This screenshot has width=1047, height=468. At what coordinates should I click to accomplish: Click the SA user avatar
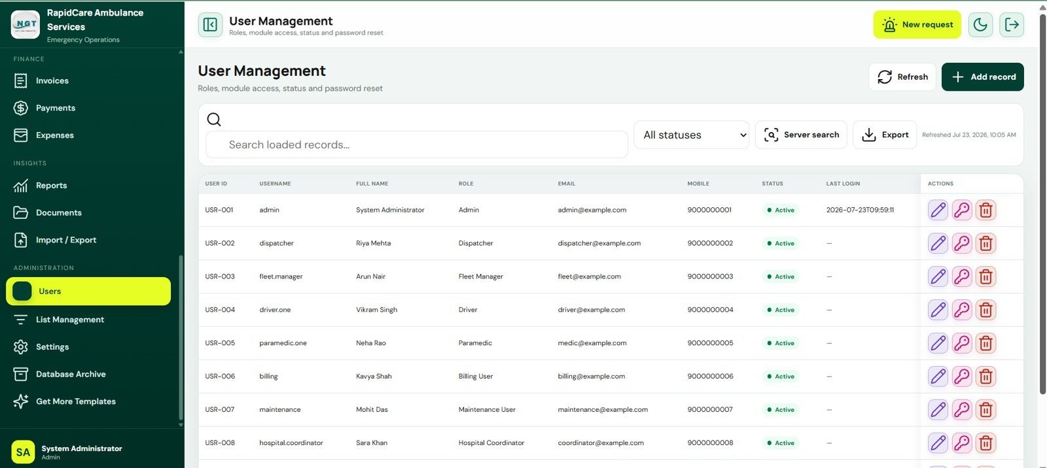pyautogui.click(x=23, y=452)
